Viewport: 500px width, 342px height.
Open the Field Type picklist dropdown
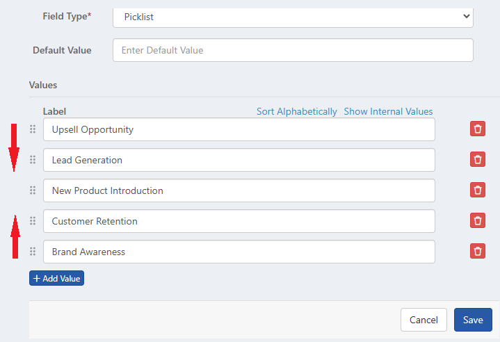click(x=293, y=17)
